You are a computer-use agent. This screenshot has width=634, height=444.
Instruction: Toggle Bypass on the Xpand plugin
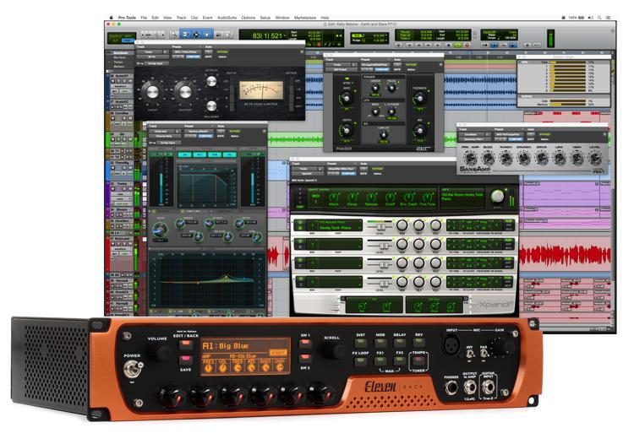(x=377, y=169)
